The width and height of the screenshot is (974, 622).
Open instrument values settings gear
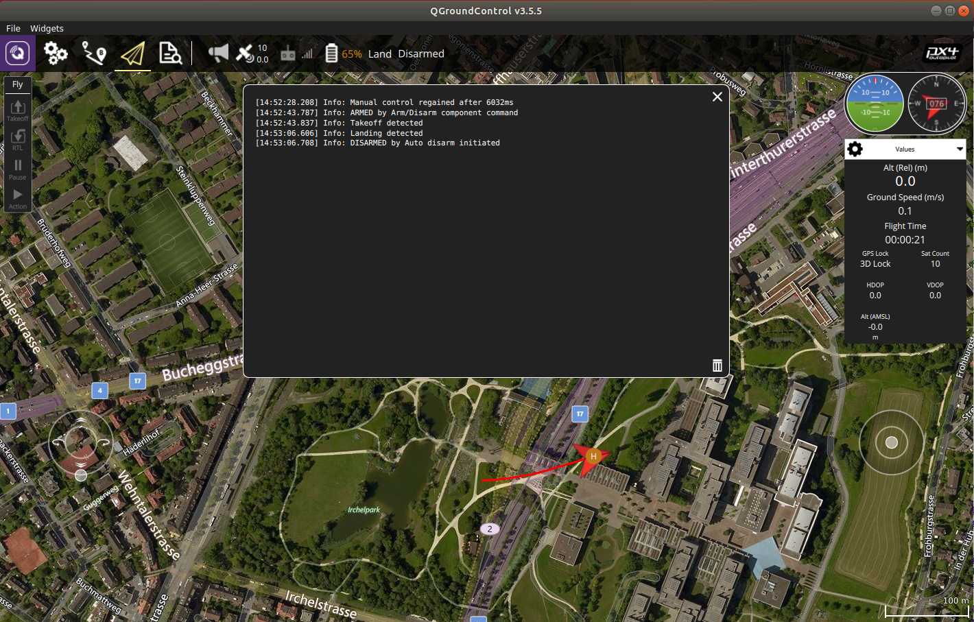pyautogui.click(x=855, y=149)
